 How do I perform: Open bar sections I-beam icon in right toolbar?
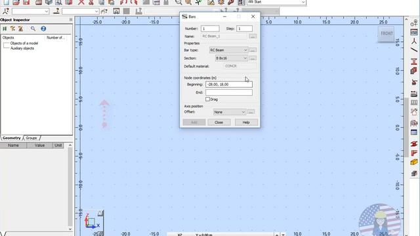pyautogui.click(x=414, y=61)
